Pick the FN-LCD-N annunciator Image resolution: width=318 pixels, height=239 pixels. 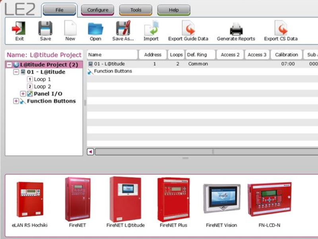click(x=270, y=199)
